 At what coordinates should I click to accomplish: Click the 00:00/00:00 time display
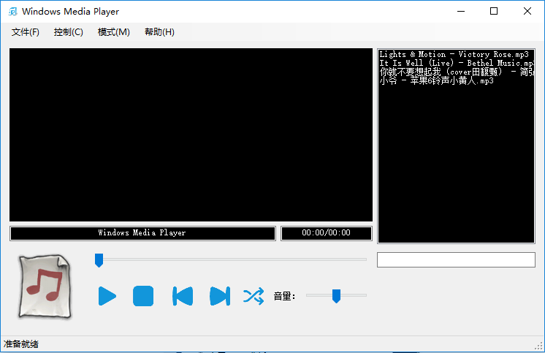tap(326, 233)
